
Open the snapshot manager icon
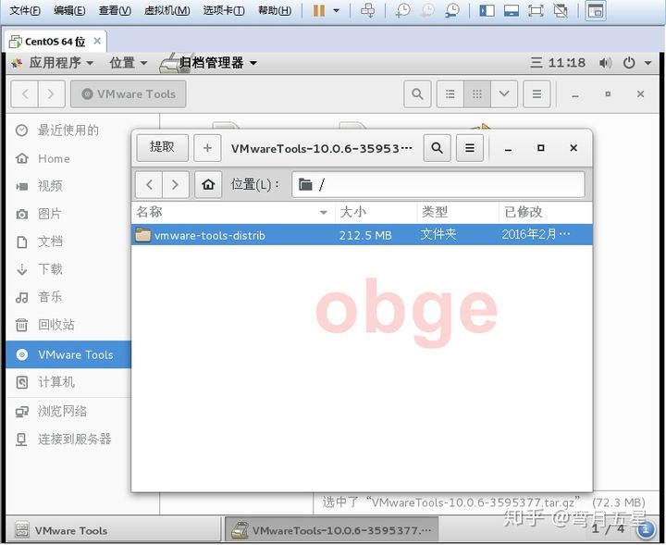point(452,10)
